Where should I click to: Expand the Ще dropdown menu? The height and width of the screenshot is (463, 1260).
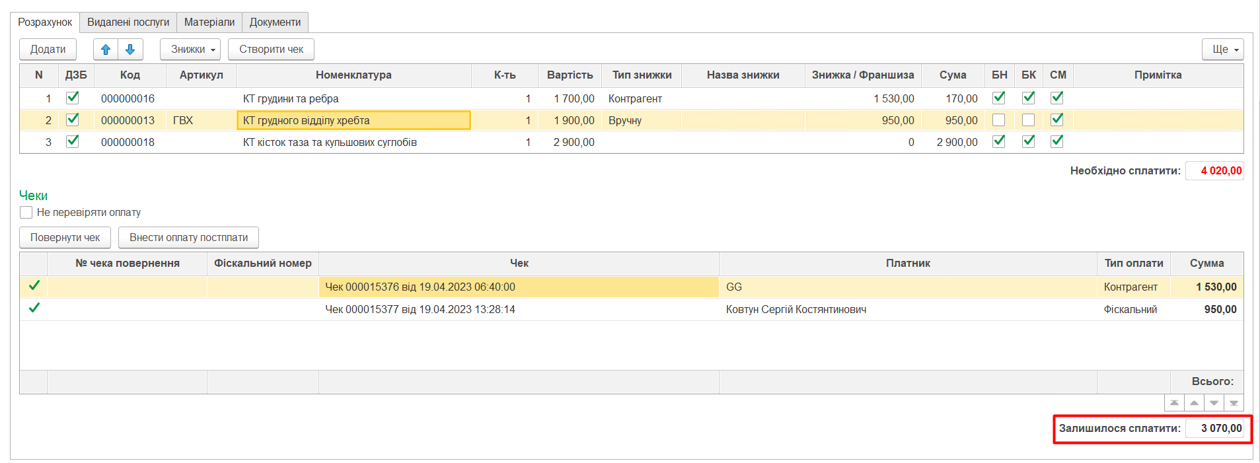coord(1222,50)
